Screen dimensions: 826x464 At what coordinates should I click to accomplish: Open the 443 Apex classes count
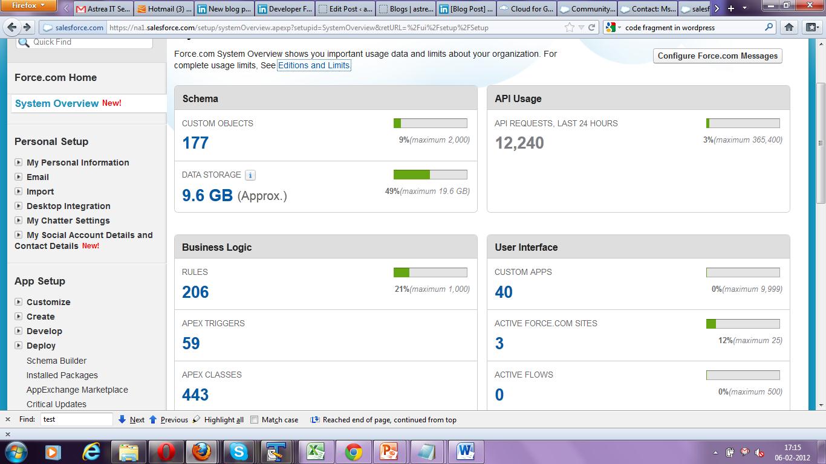click(x=195, y=395)
